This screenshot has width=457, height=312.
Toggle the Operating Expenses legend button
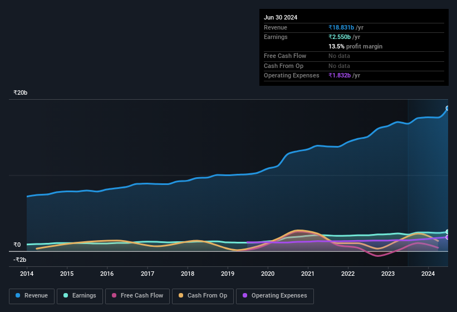(275, 296)
